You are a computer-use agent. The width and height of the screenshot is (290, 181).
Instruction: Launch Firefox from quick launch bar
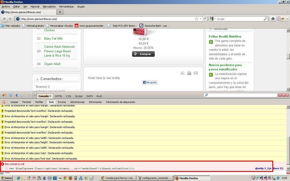pyautogui.click(x=70, y=178)
